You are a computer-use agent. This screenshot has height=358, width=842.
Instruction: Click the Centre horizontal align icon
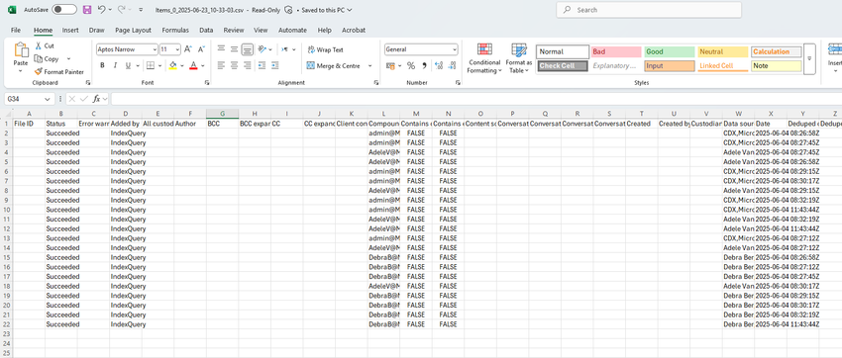(234, 65)
